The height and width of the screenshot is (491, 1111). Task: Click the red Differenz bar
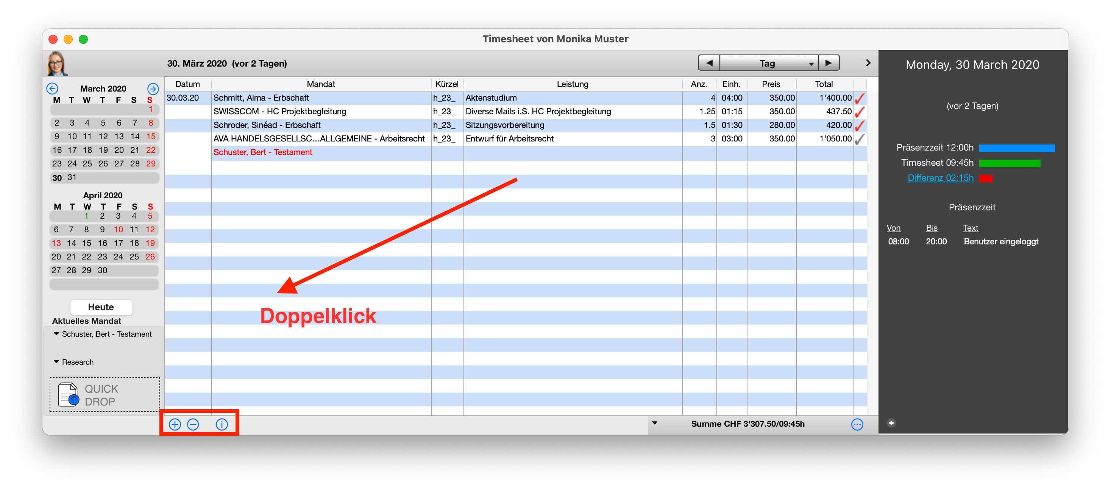986,178
